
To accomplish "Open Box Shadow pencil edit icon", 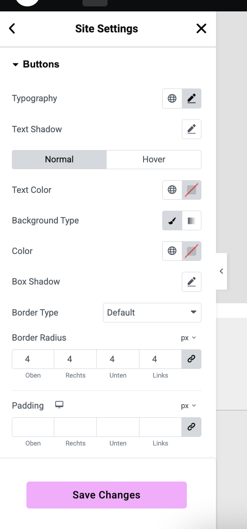I will [x=192, y=282].
